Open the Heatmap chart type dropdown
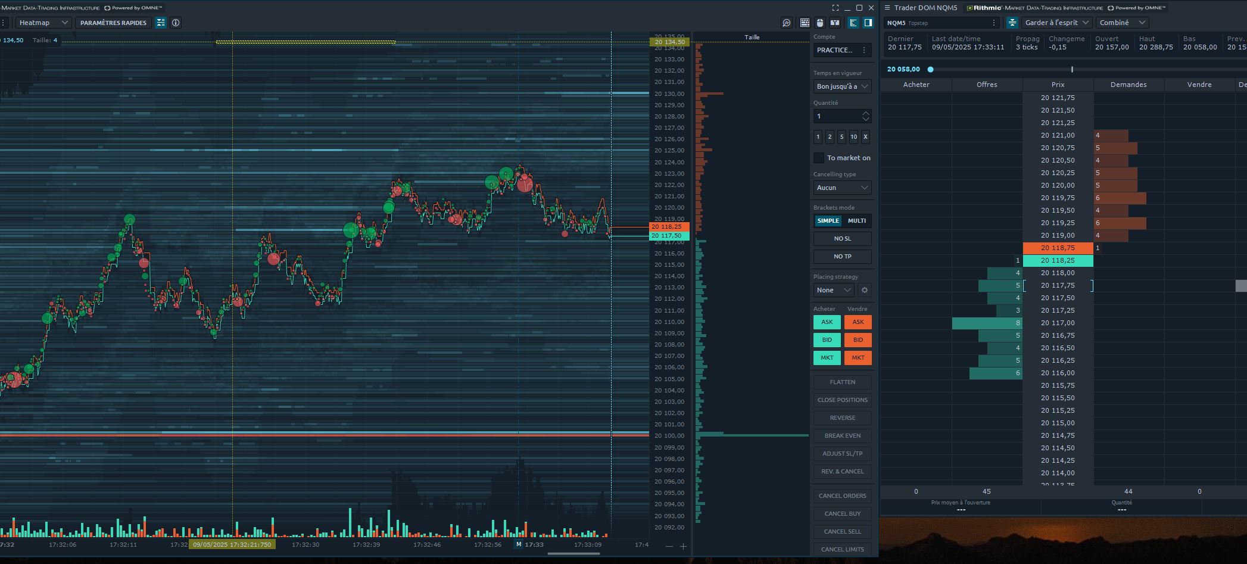Viewport: 1247px width, 564px height. 43,23
